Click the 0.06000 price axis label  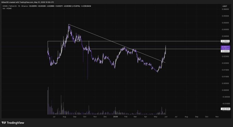tap(225, 9)
